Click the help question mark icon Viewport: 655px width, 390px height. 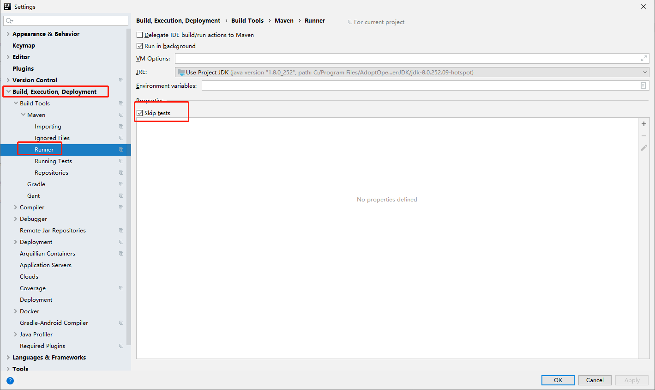[x=10, y=381]
